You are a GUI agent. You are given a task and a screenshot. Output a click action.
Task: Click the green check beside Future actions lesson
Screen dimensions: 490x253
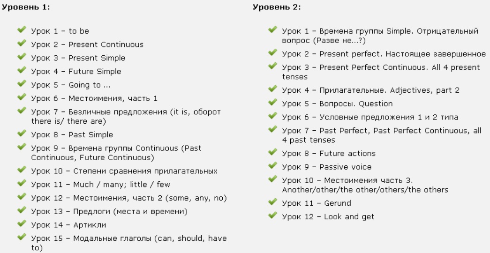[272, 153]
